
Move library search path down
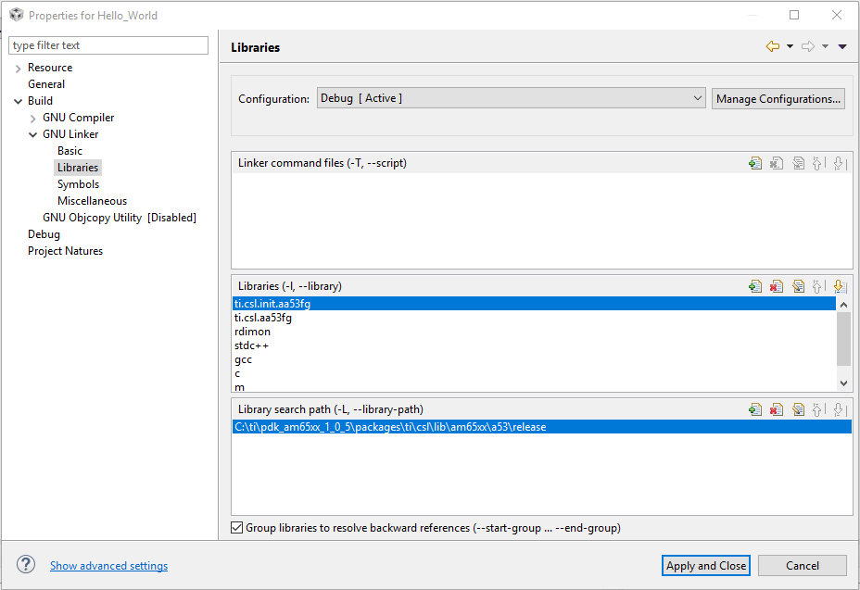click(x=840, y=409)
